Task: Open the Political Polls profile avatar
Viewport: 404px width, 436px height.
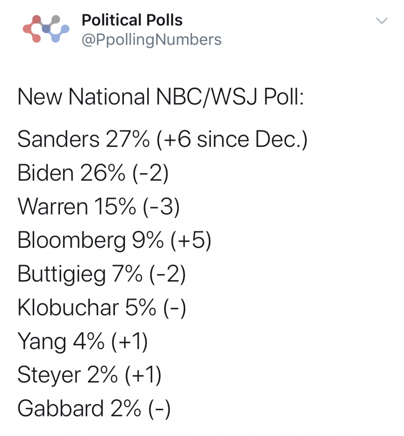Action: click(x=46, y=29)
